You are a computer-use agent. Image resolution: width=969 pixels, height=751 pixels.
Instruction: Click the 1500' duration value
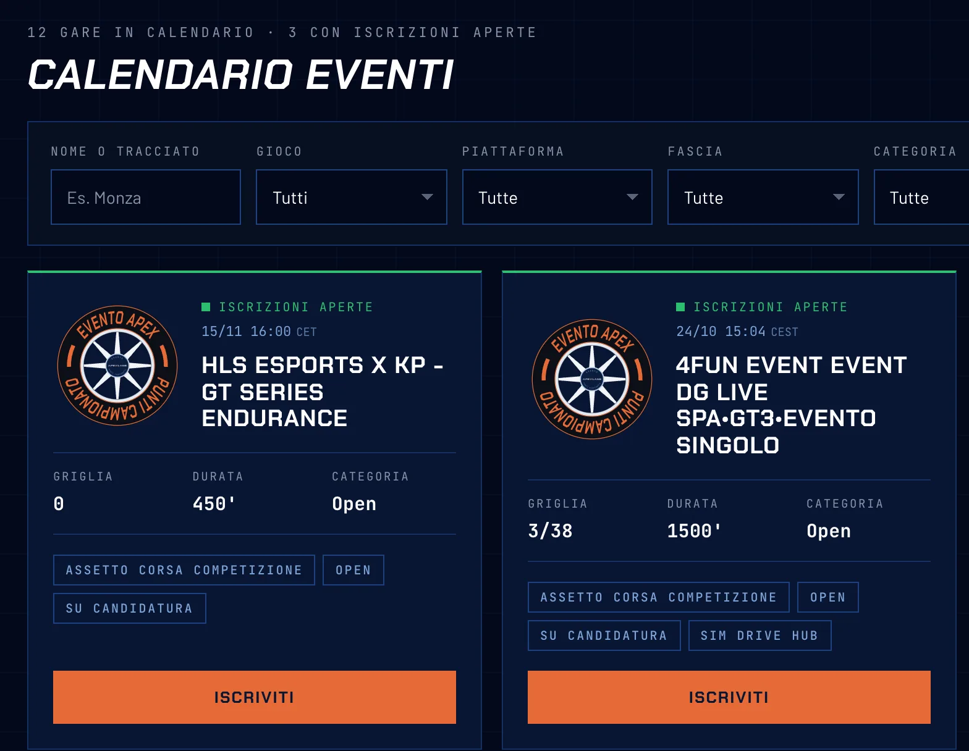tap(695, 531)
